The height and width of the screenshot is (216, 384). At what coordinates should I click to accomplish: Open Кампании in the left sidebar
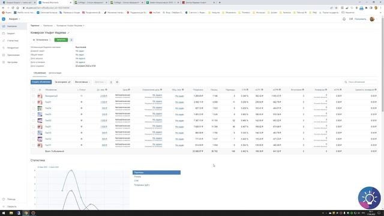(13, 26)
